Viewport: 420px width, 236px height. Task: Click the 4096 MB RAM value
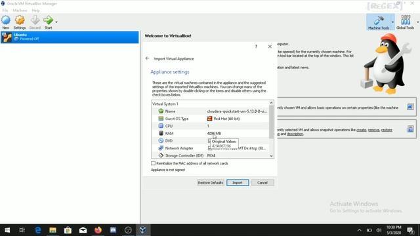pyautogui.click(x=214, y=133)
